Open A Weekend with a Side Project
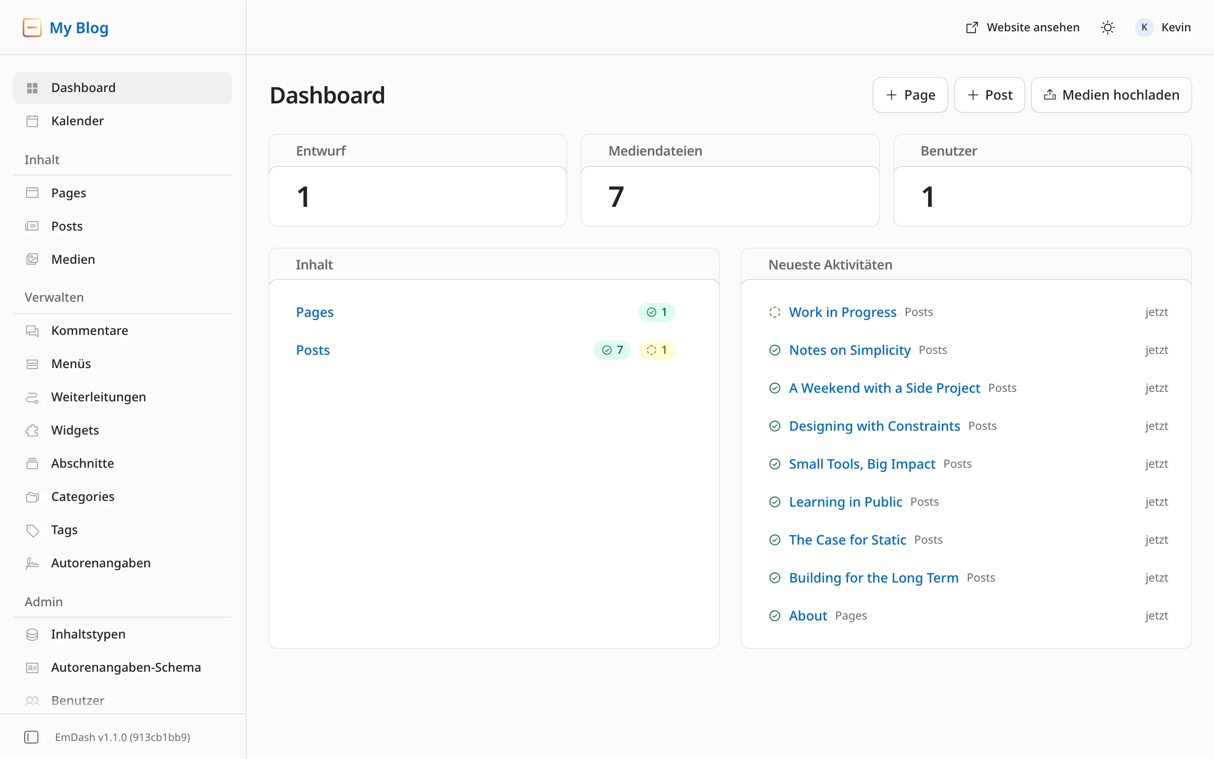This screenshot has width=1214, height=759. 884,388
